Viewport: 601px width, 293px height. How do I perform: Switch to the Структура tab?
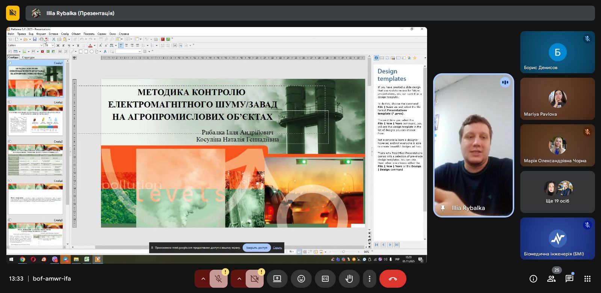(x=28, y=57)
